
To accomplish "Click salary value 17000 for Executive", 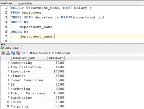I will pos(55,71).
